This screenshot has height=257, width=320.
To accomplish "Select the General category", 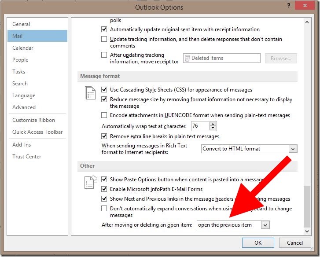I will point(37,24).
